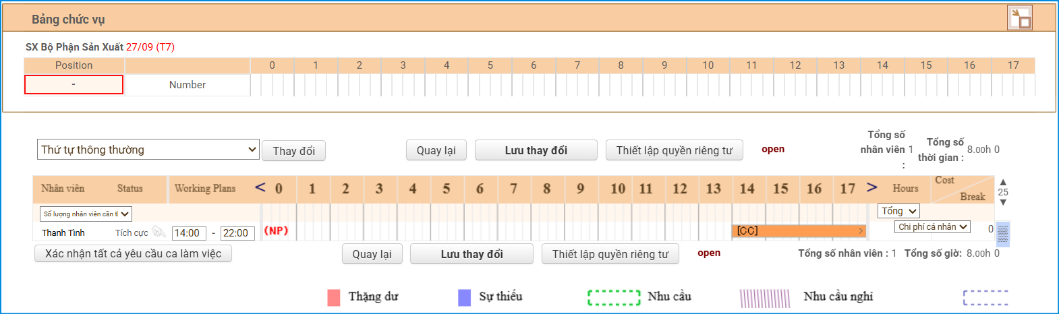Click the right arrow to scroll timeline later
The width and height of the screenshot is (1059, 314).
coord(871,187)
